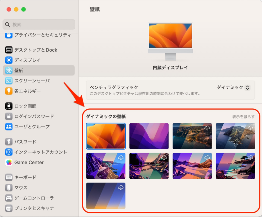
Task: Download the Catalina coast wallpaper via cloud icon
Action: (207, 128)
